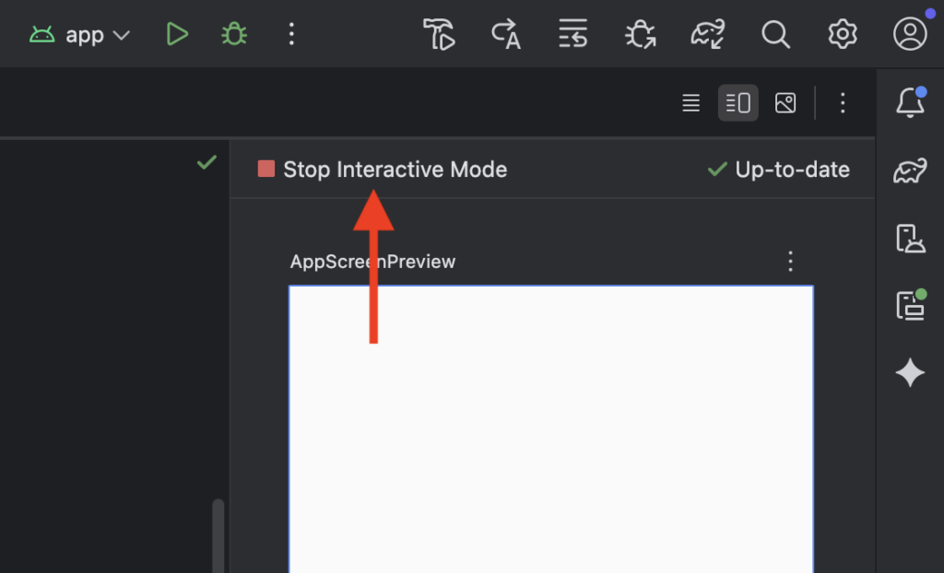The height and width of the screenshot is (573, 944).
Task: Attach debugger to Android process
Action: tap(640, 35)
